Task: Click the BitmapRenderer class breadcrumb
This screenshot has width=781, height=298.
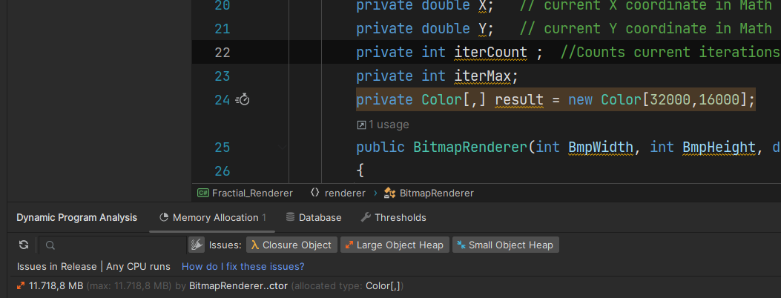Action: tap(429, 193)
